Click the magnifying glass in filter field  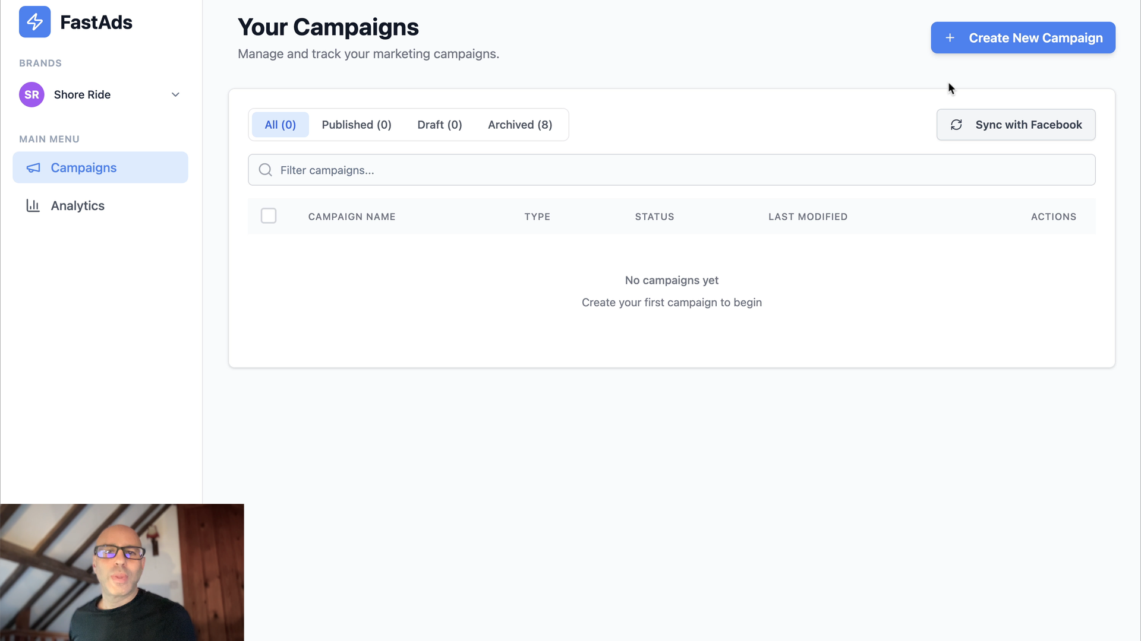tap(265, 170)
